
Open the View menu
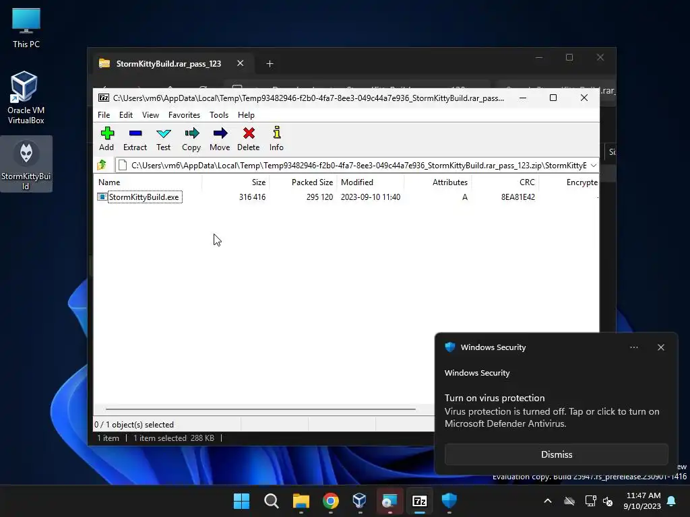click(x=150, y=114)
